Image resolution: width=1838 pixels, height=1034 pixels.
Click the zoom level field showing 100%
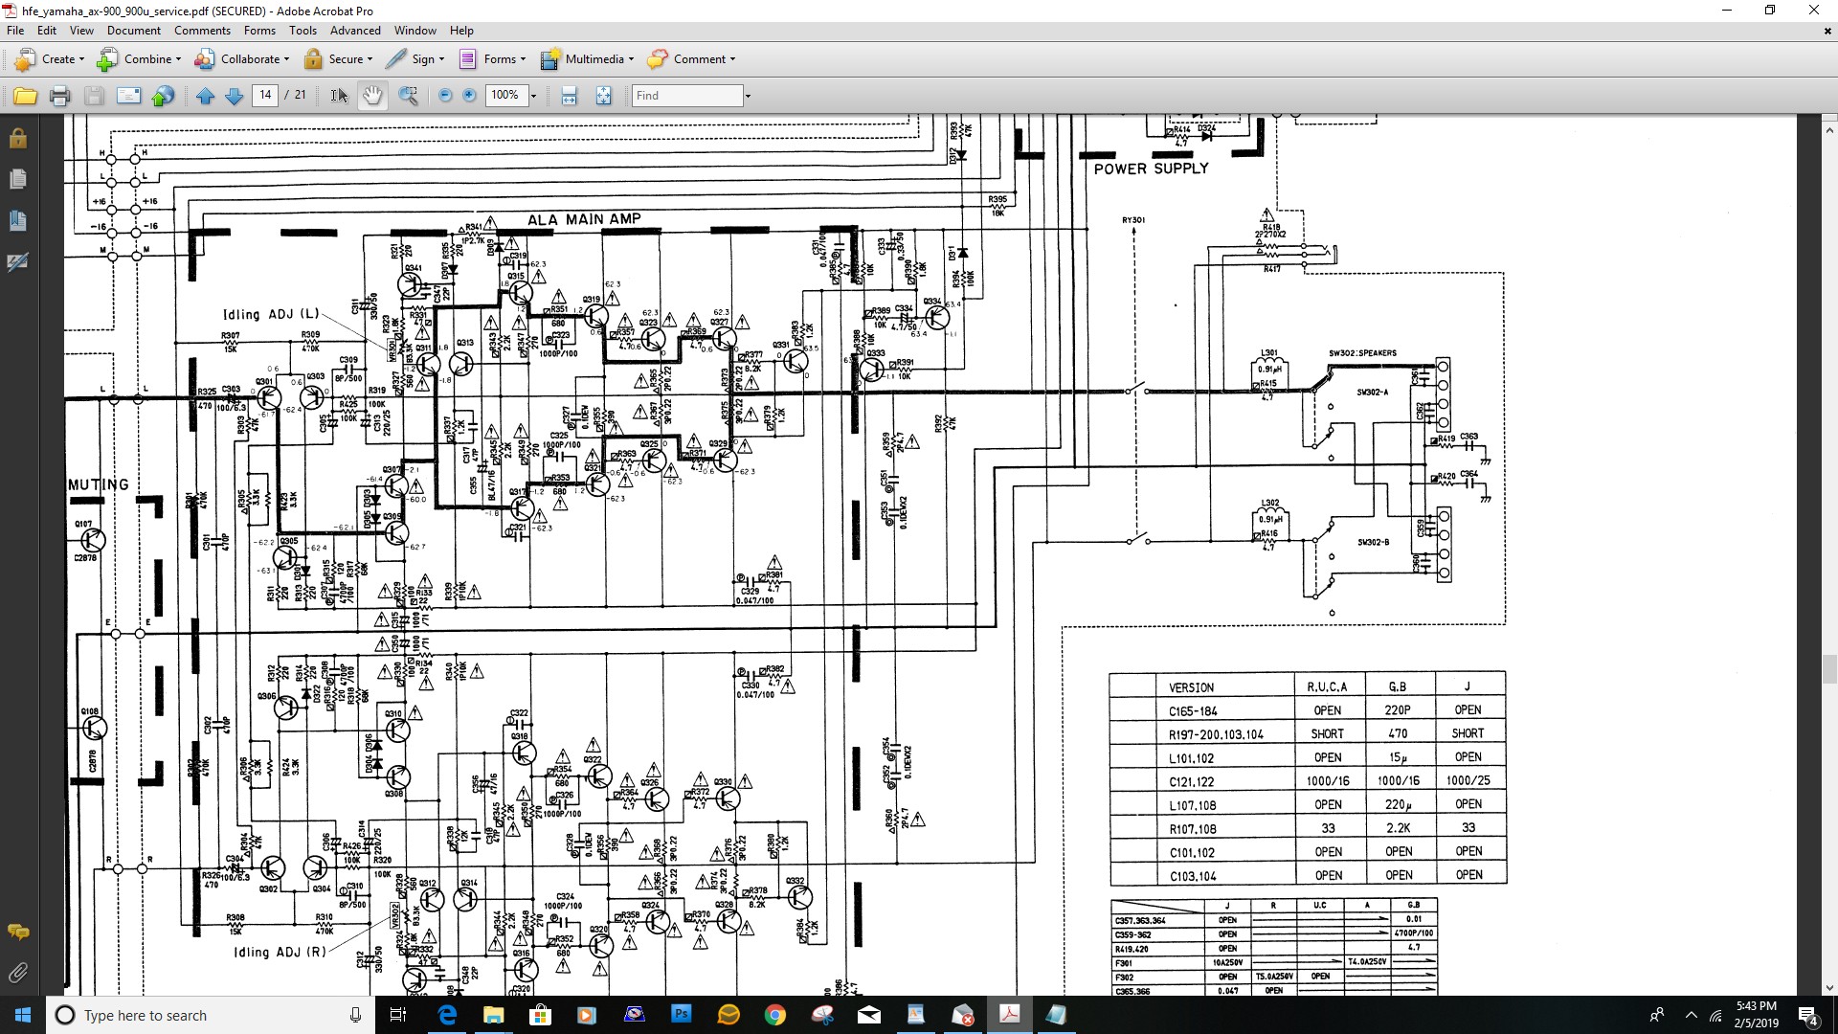coord(504,95)
